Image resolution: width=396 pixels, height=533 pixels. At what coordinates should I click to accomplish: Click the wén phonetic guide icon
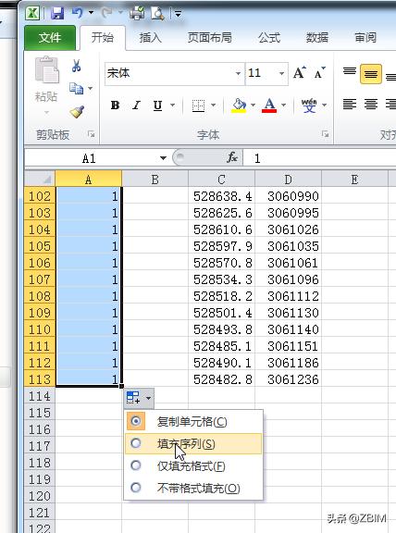click(x=309, y=105)
